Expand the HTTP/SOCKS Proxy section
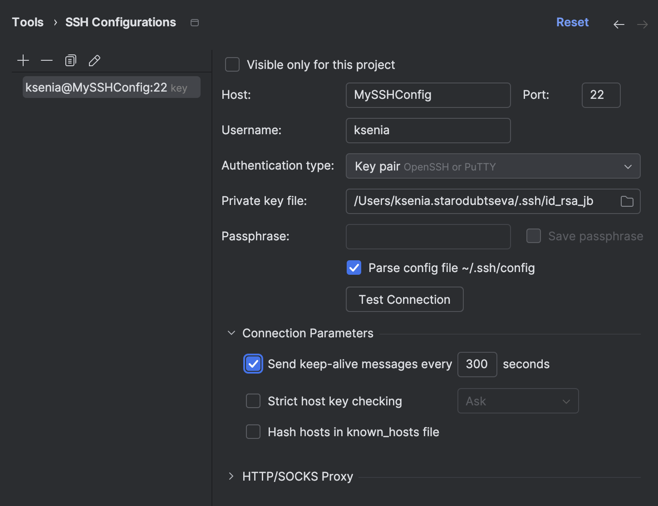Viewport: 658px width, 506px height. (x=231, y=476)
